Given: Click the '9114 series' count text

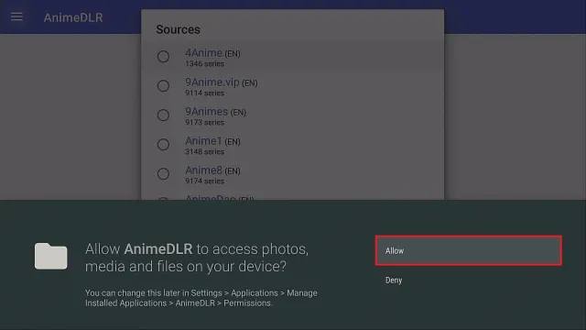Looking at the screenshot, I should (205, 93).
